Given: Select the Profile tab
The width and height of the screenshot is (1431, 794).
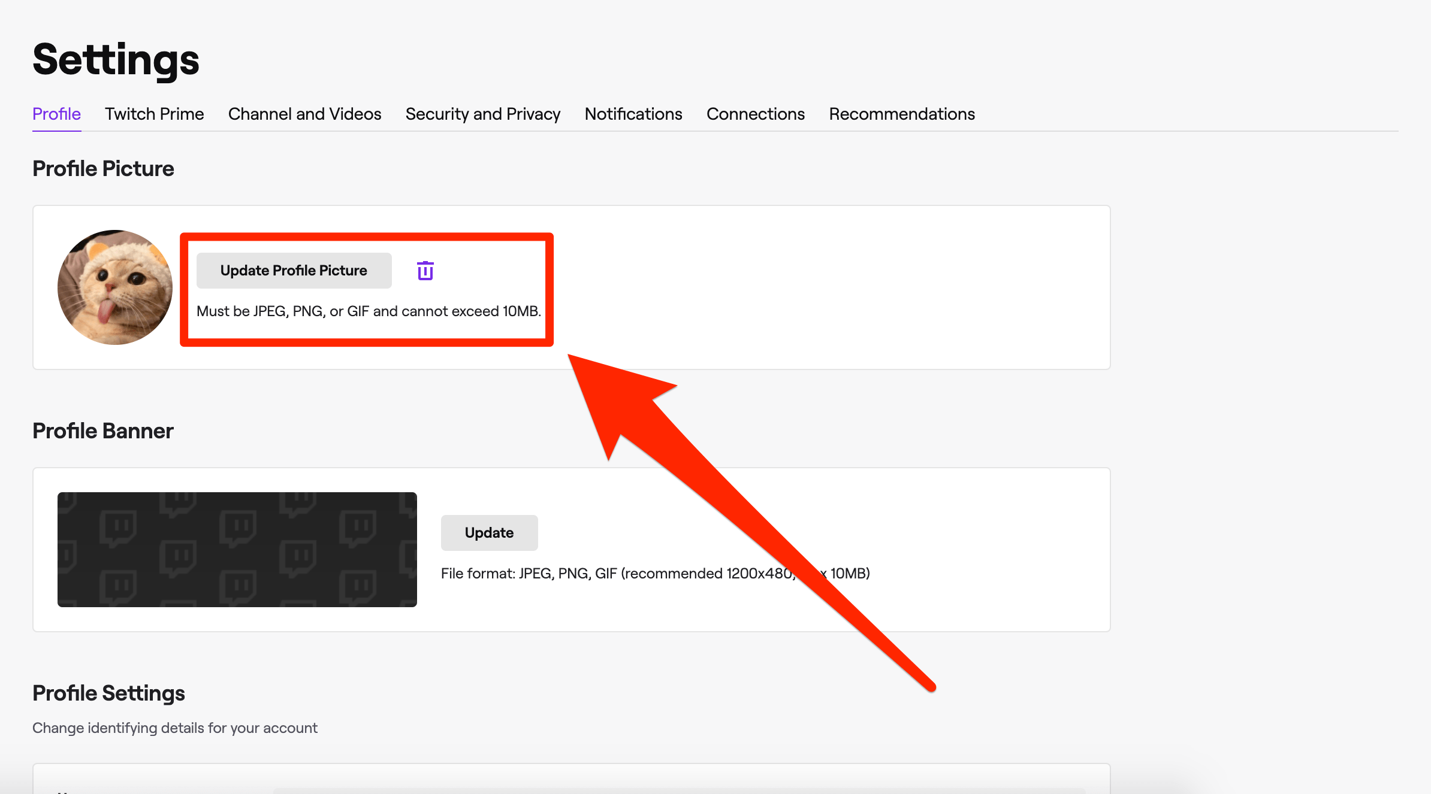Looking at the screenshot, I should (56, 114).
